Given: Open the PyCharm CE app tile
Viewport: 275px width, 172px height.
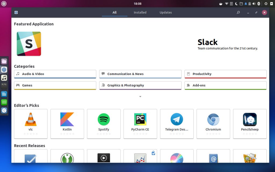Looking at the screenshot, I should (x=140, y=124).
